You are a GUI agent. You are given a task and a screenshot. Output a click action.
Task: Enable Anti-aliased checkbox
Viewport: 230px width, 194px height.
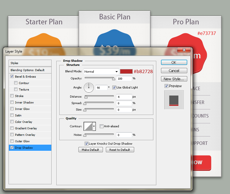coord(101,126)
